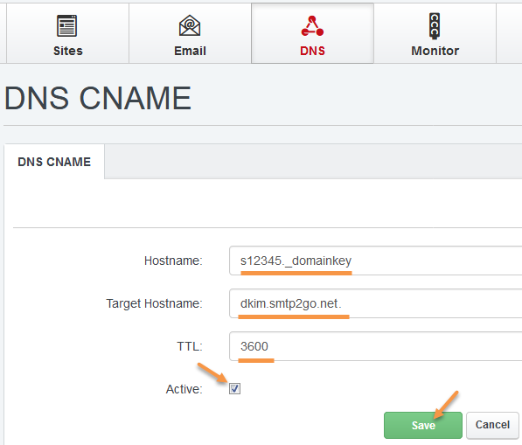Image resolution: width=522 pixels, height=445 pixels.
Task: Toggle the Active checkbox
Action: click(234, 388)
